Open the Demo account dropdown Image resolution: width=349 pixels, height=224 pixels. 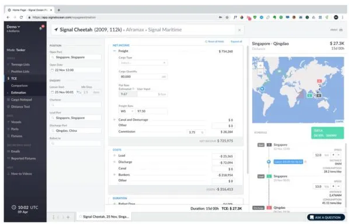click(13, 27)
